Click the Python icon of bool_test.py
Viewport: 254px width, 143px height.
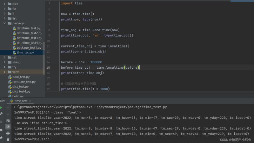pos(10,77)
